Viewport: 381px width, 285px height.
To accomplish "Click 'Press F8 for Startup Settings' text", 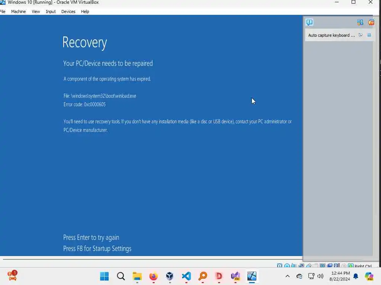I will click(x=97, y=248).
